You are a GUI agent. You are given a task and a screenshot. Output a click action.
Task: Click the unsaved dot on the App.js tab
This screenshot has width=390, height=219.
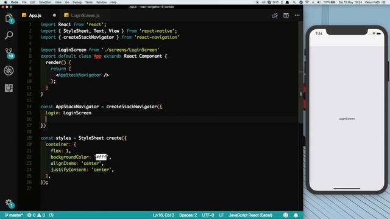pyautogui.click(x=54, y=15)
